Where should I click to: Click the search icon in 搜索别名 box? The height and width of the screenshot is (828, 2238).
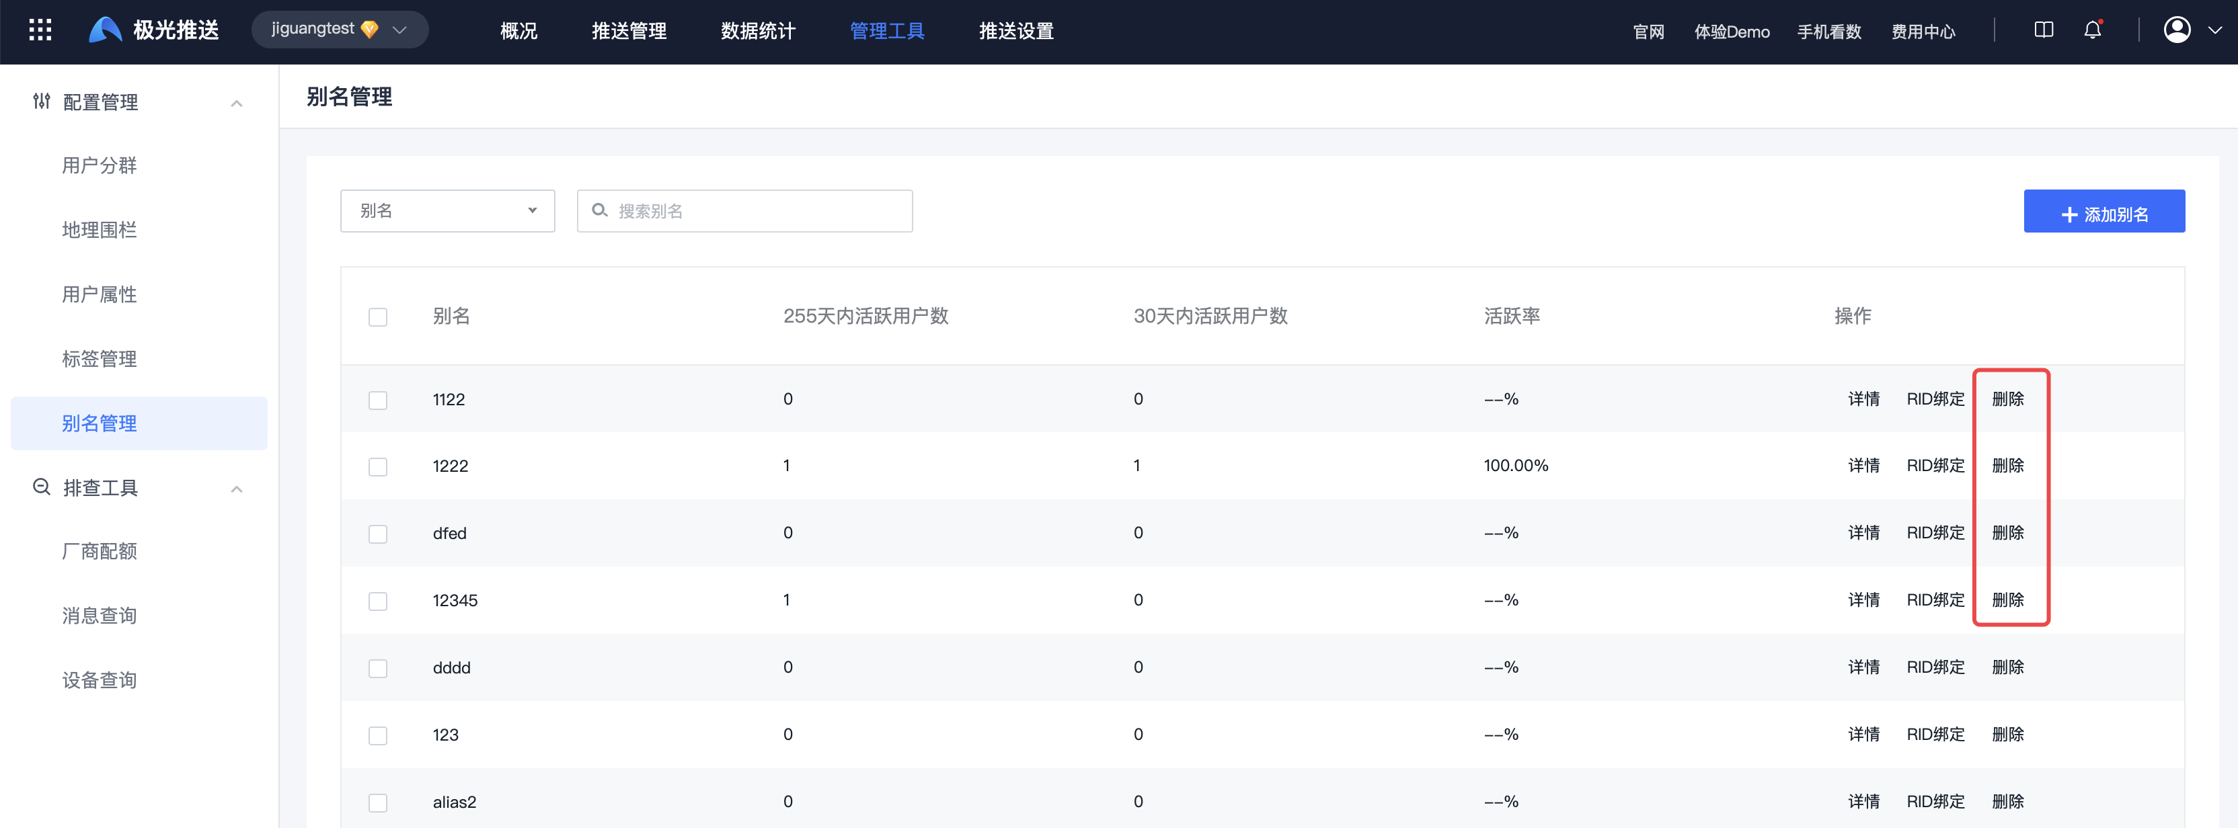click(599, 210)
